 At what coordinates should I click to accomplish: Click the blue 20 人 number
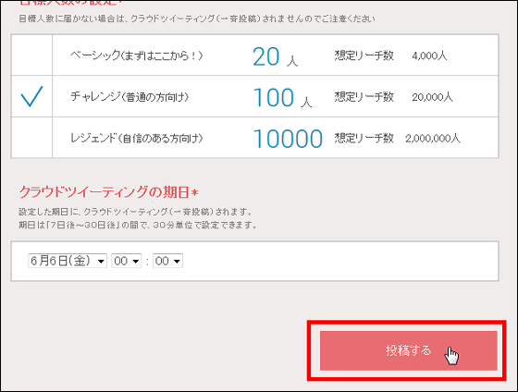click(276, 56)
